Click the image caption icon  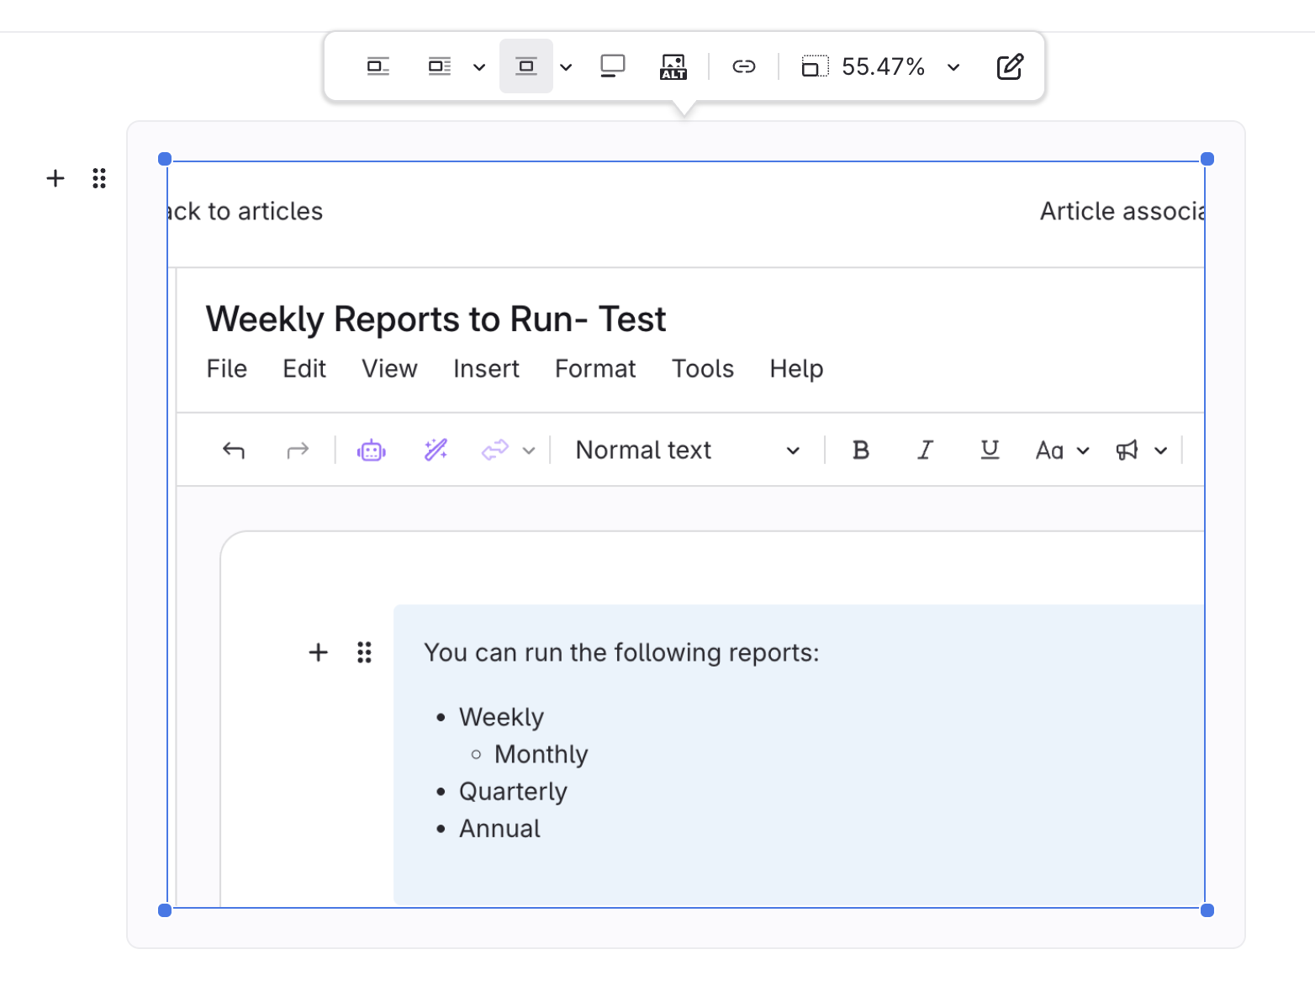612,66
